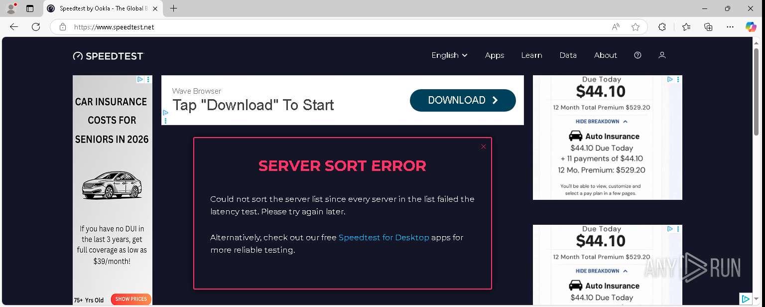Open the About menu item
This screenshot has width=765, height=307.
606,55
